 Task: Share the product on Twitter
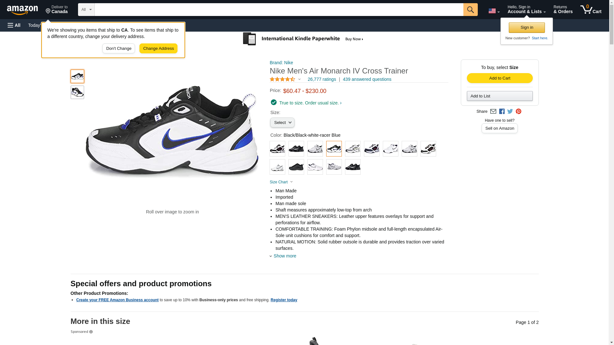click(510, 111)
